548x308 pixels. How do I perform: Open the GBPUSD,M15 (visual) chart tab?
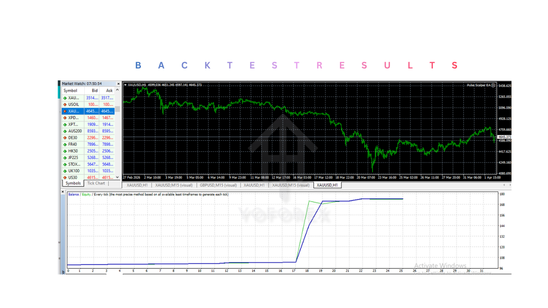coord(219,185)
